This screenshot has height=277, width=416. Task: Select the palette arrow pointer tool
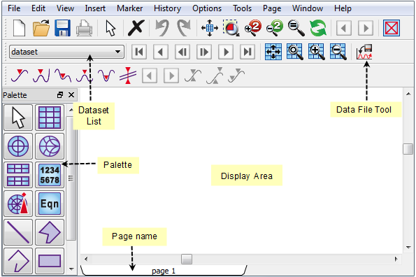pyautogui.click(x=18, y=118)
